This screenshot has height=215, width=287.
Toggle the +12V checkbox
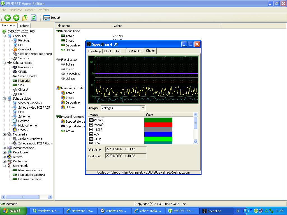click(x=91, y=139)
